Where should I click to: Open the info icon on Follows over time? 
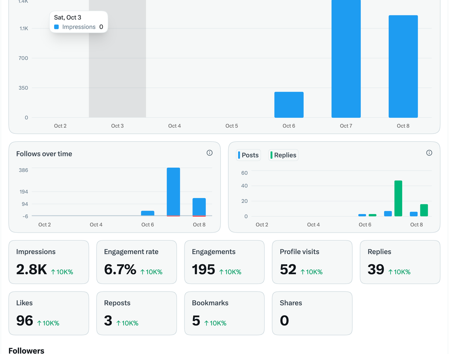click(x=210, y=153)
